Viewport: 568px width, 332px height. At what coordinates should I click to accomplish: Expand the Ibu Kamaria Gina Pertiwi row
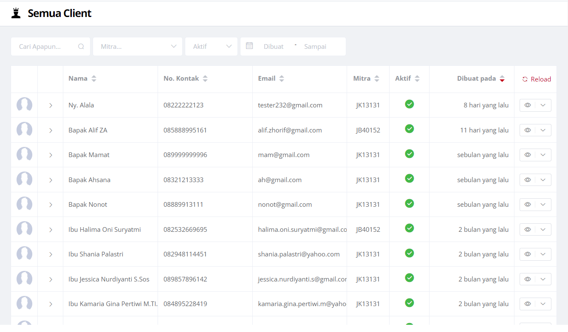click(51, 304)
